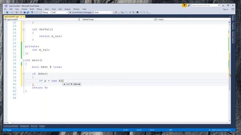Click the Redo toolbar icon
The width and height of the screenshot is (241, 135).
coord(37,12)
